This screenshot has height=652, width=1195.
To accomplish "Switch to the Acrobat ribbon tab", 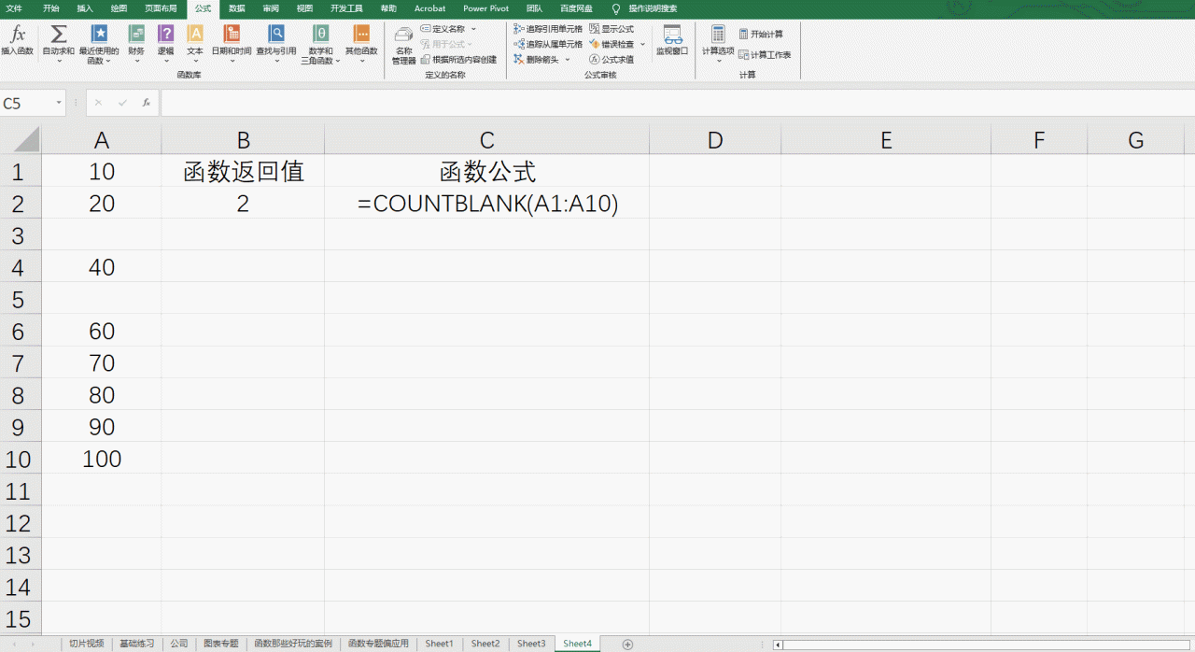I will point(430,8).
